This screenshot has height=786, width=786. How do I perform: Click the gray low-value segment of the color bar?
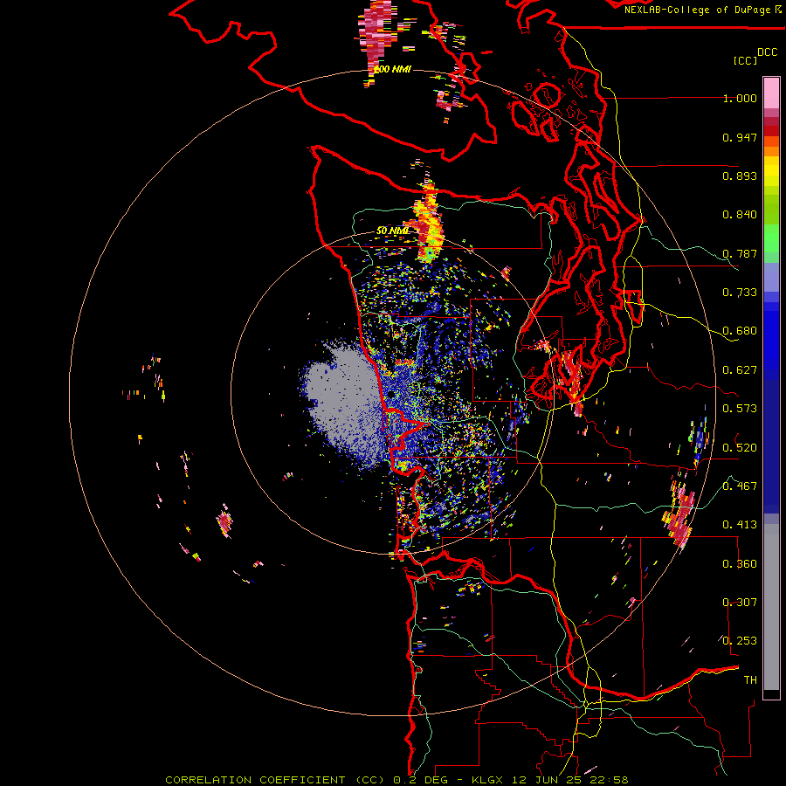tap(771, 607)
